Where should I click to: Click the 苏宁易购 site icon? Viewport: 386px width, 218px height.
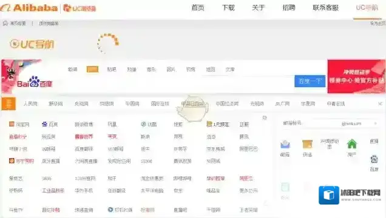pos(12,161)
